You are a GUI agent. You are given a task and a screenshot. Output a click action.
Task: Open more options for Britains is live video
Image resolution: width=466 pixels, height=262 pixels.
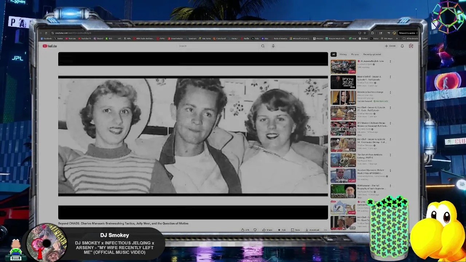point(390,92)
